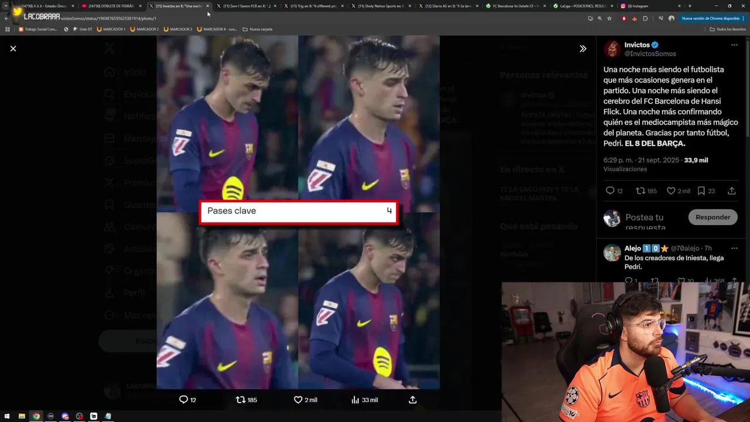
Task: Share icon below the photo
Action: tap(412, 400)
